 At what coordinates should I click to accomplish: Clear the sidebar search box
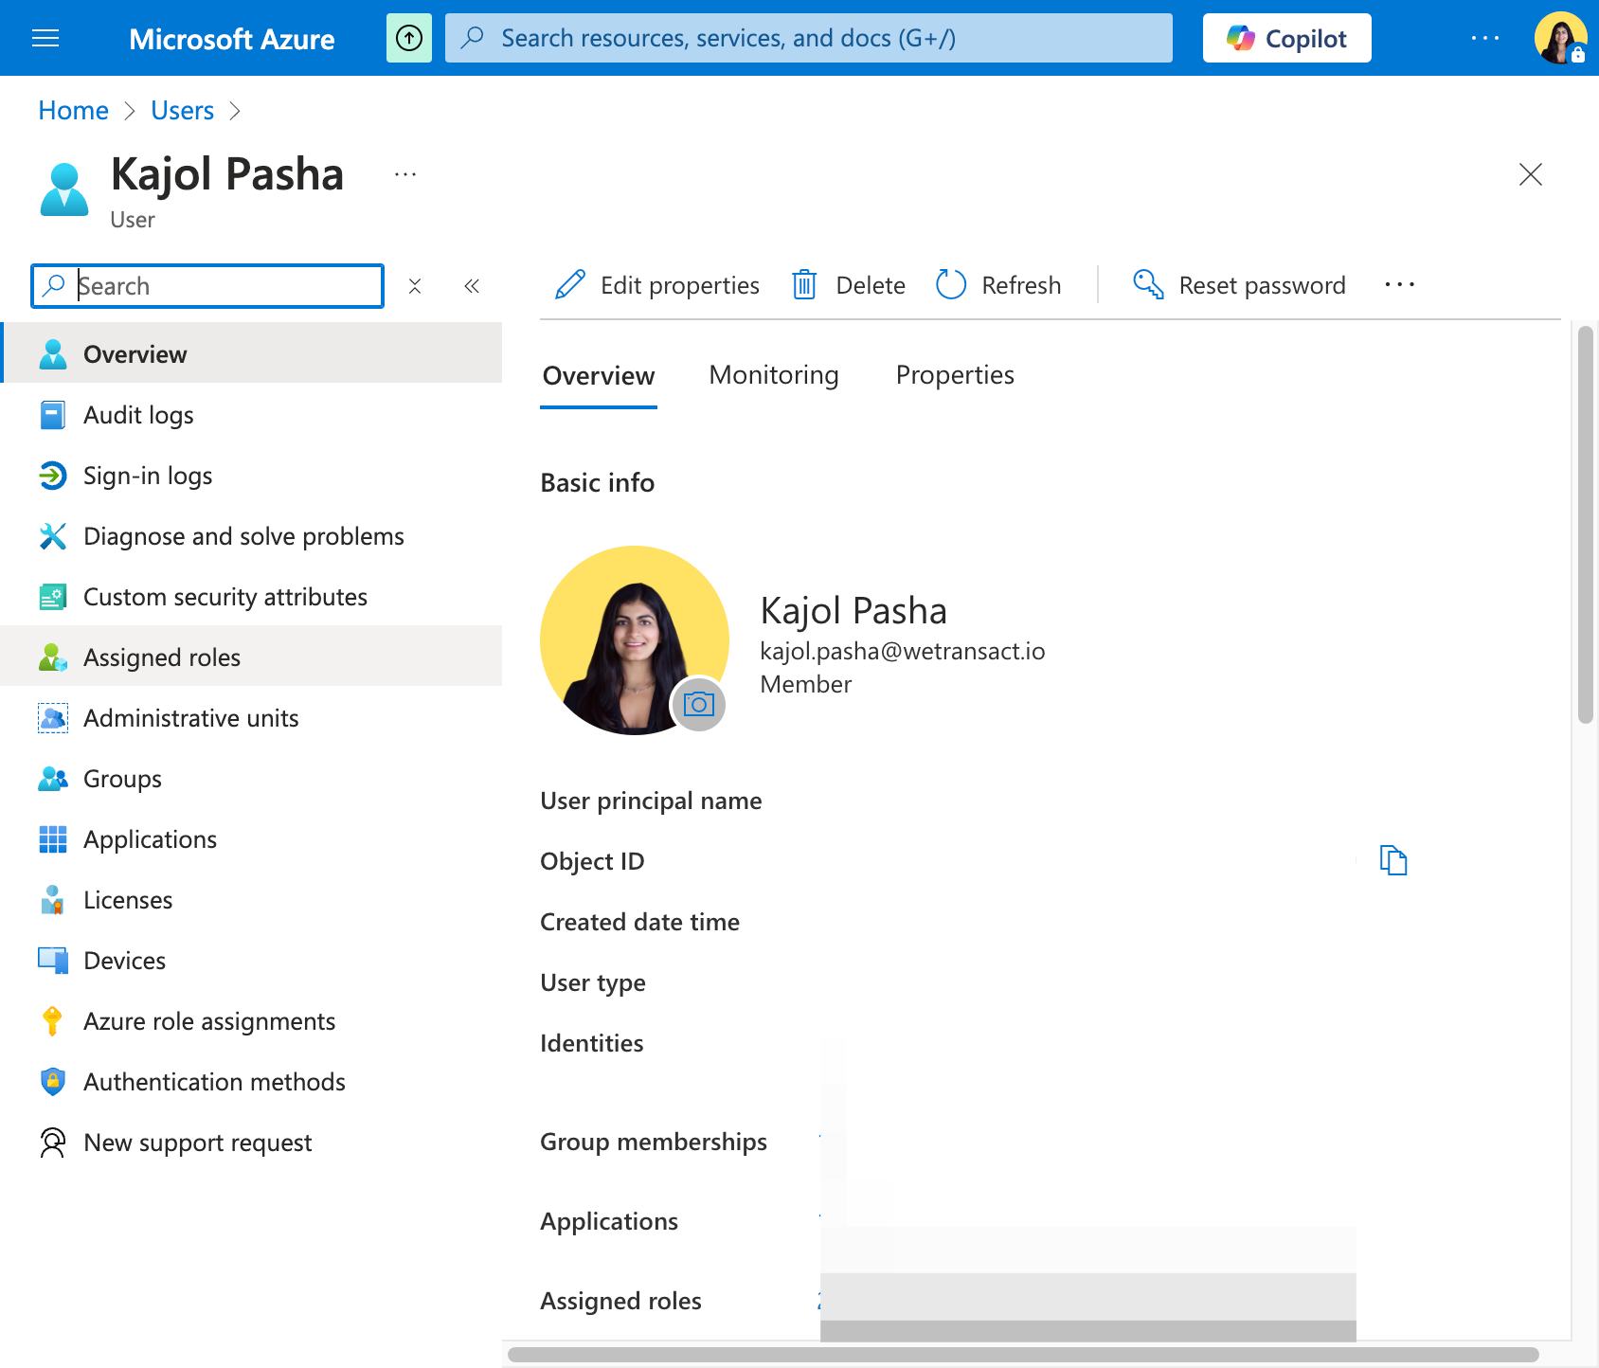pos(415,286)
